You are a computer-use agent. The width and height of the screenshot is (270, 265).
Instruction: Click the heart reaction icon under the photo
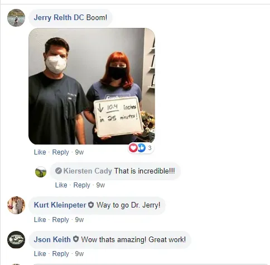click(133, 148)
